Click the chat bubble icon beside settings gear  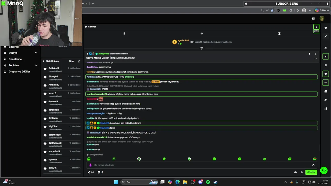pyautogui.click(x=295, y=172)
